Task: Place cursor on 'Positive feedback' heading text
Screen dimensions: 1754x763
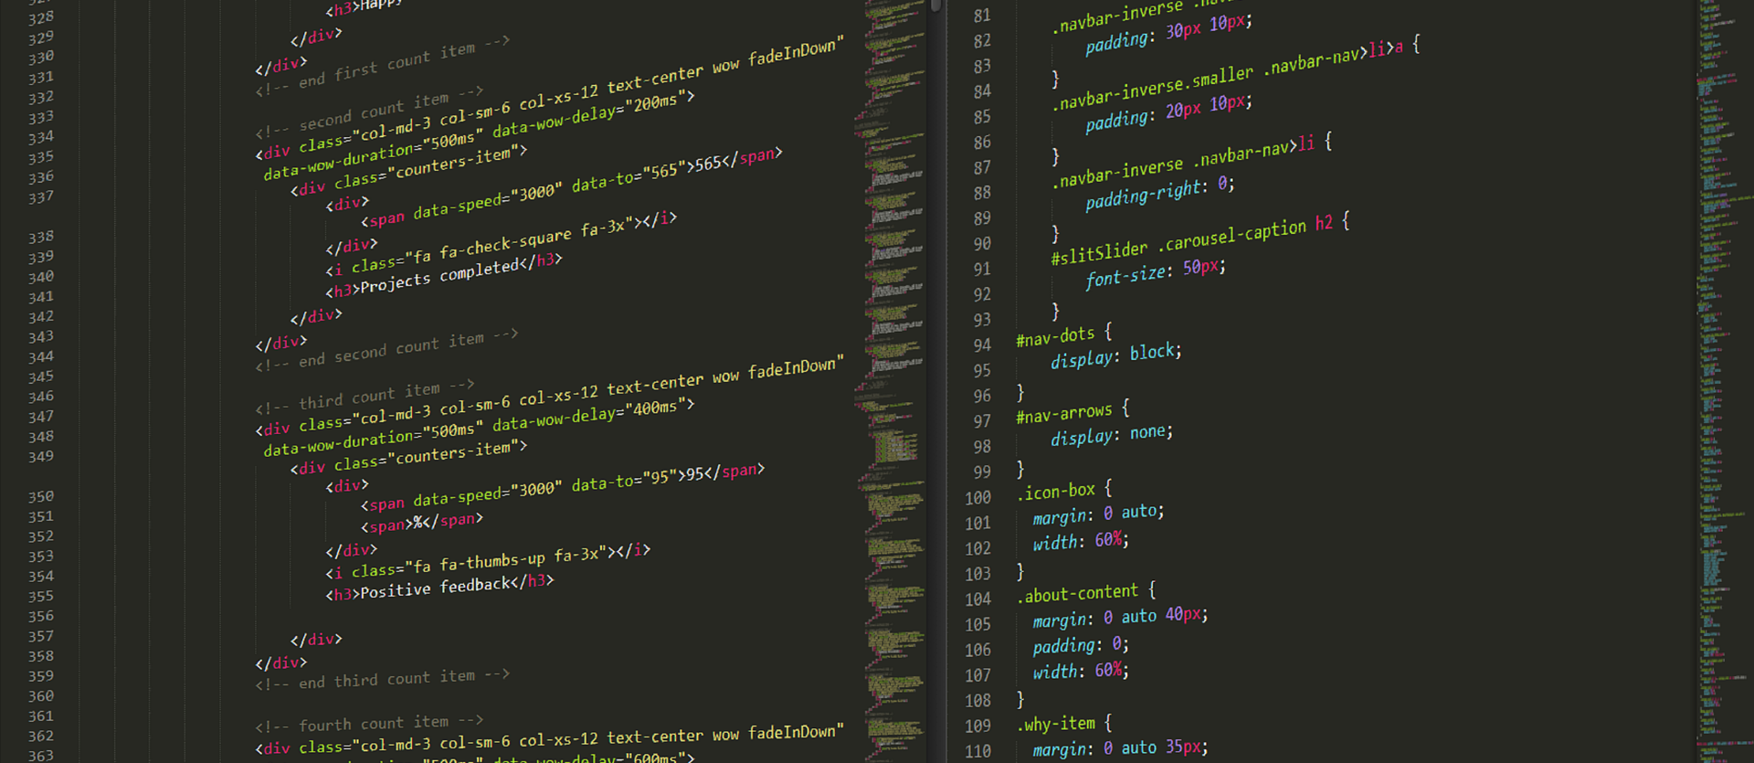Action: point(435,588)
